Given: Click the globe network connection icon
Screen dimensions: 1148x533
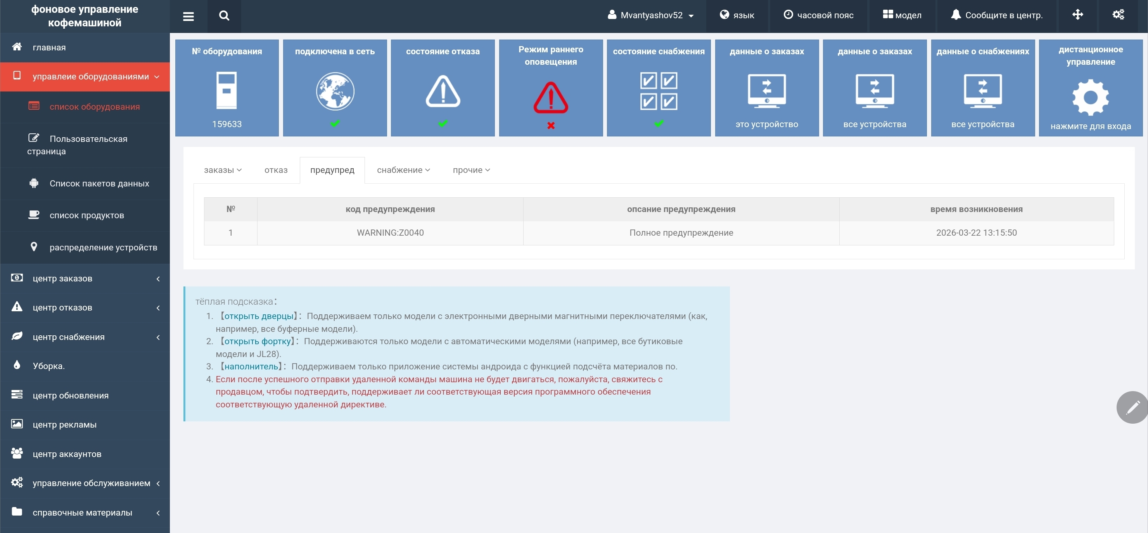Looking at the screenshot, I should pyautogui.click(x=335, y=91).
